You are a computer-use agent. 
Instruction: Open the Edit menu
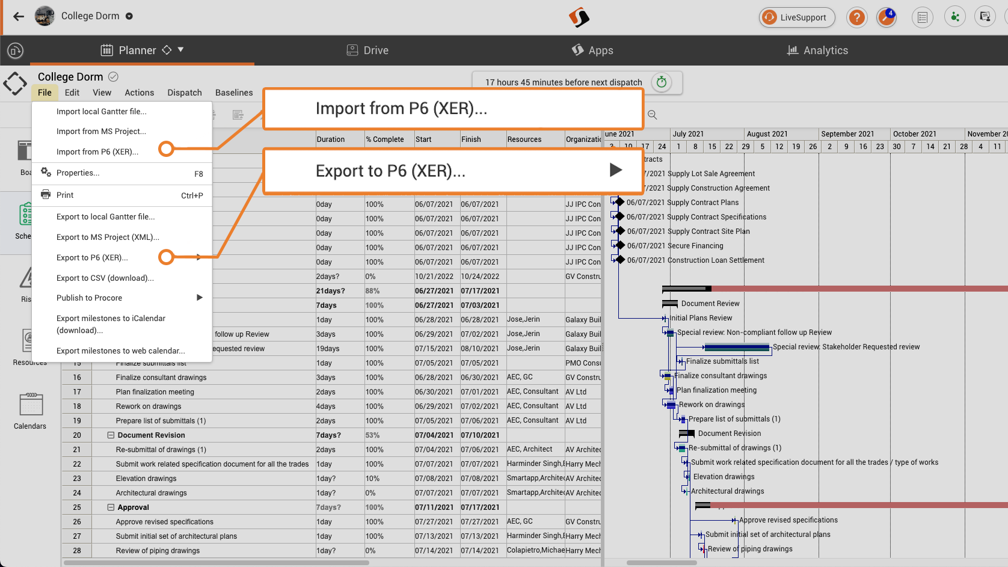pos(72,93)
